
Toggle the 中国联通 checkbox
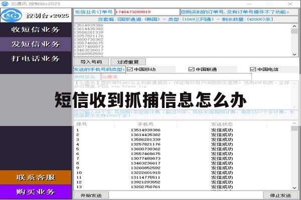click(x=192, y=69)
